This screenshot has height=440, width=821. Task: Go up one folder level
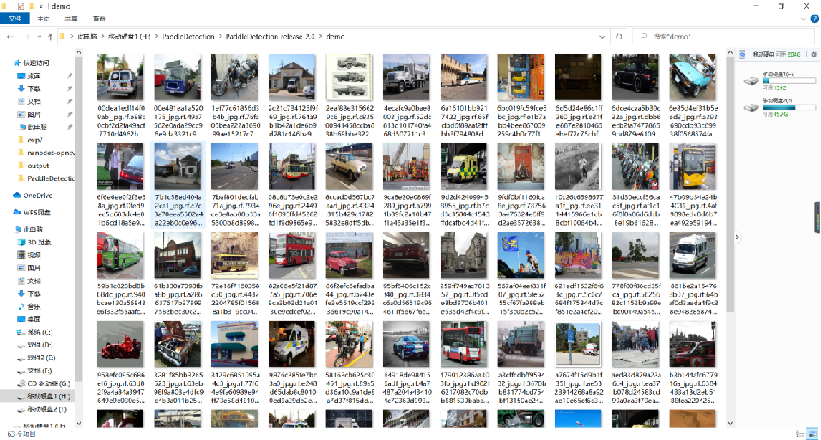click(x=51, y=37)
